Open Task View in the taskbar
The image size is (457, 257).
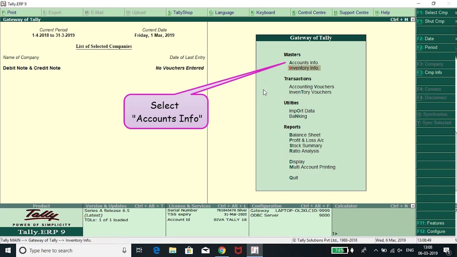pyautogui.click(x=139, y=251)
